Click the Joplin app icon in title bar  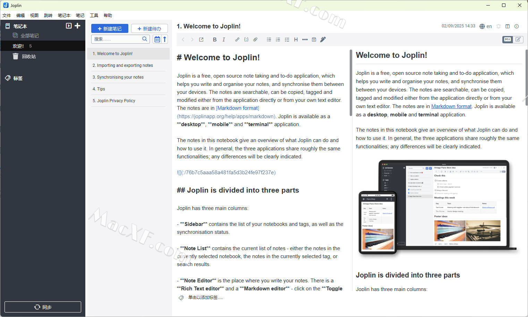(x=6, y=5)
